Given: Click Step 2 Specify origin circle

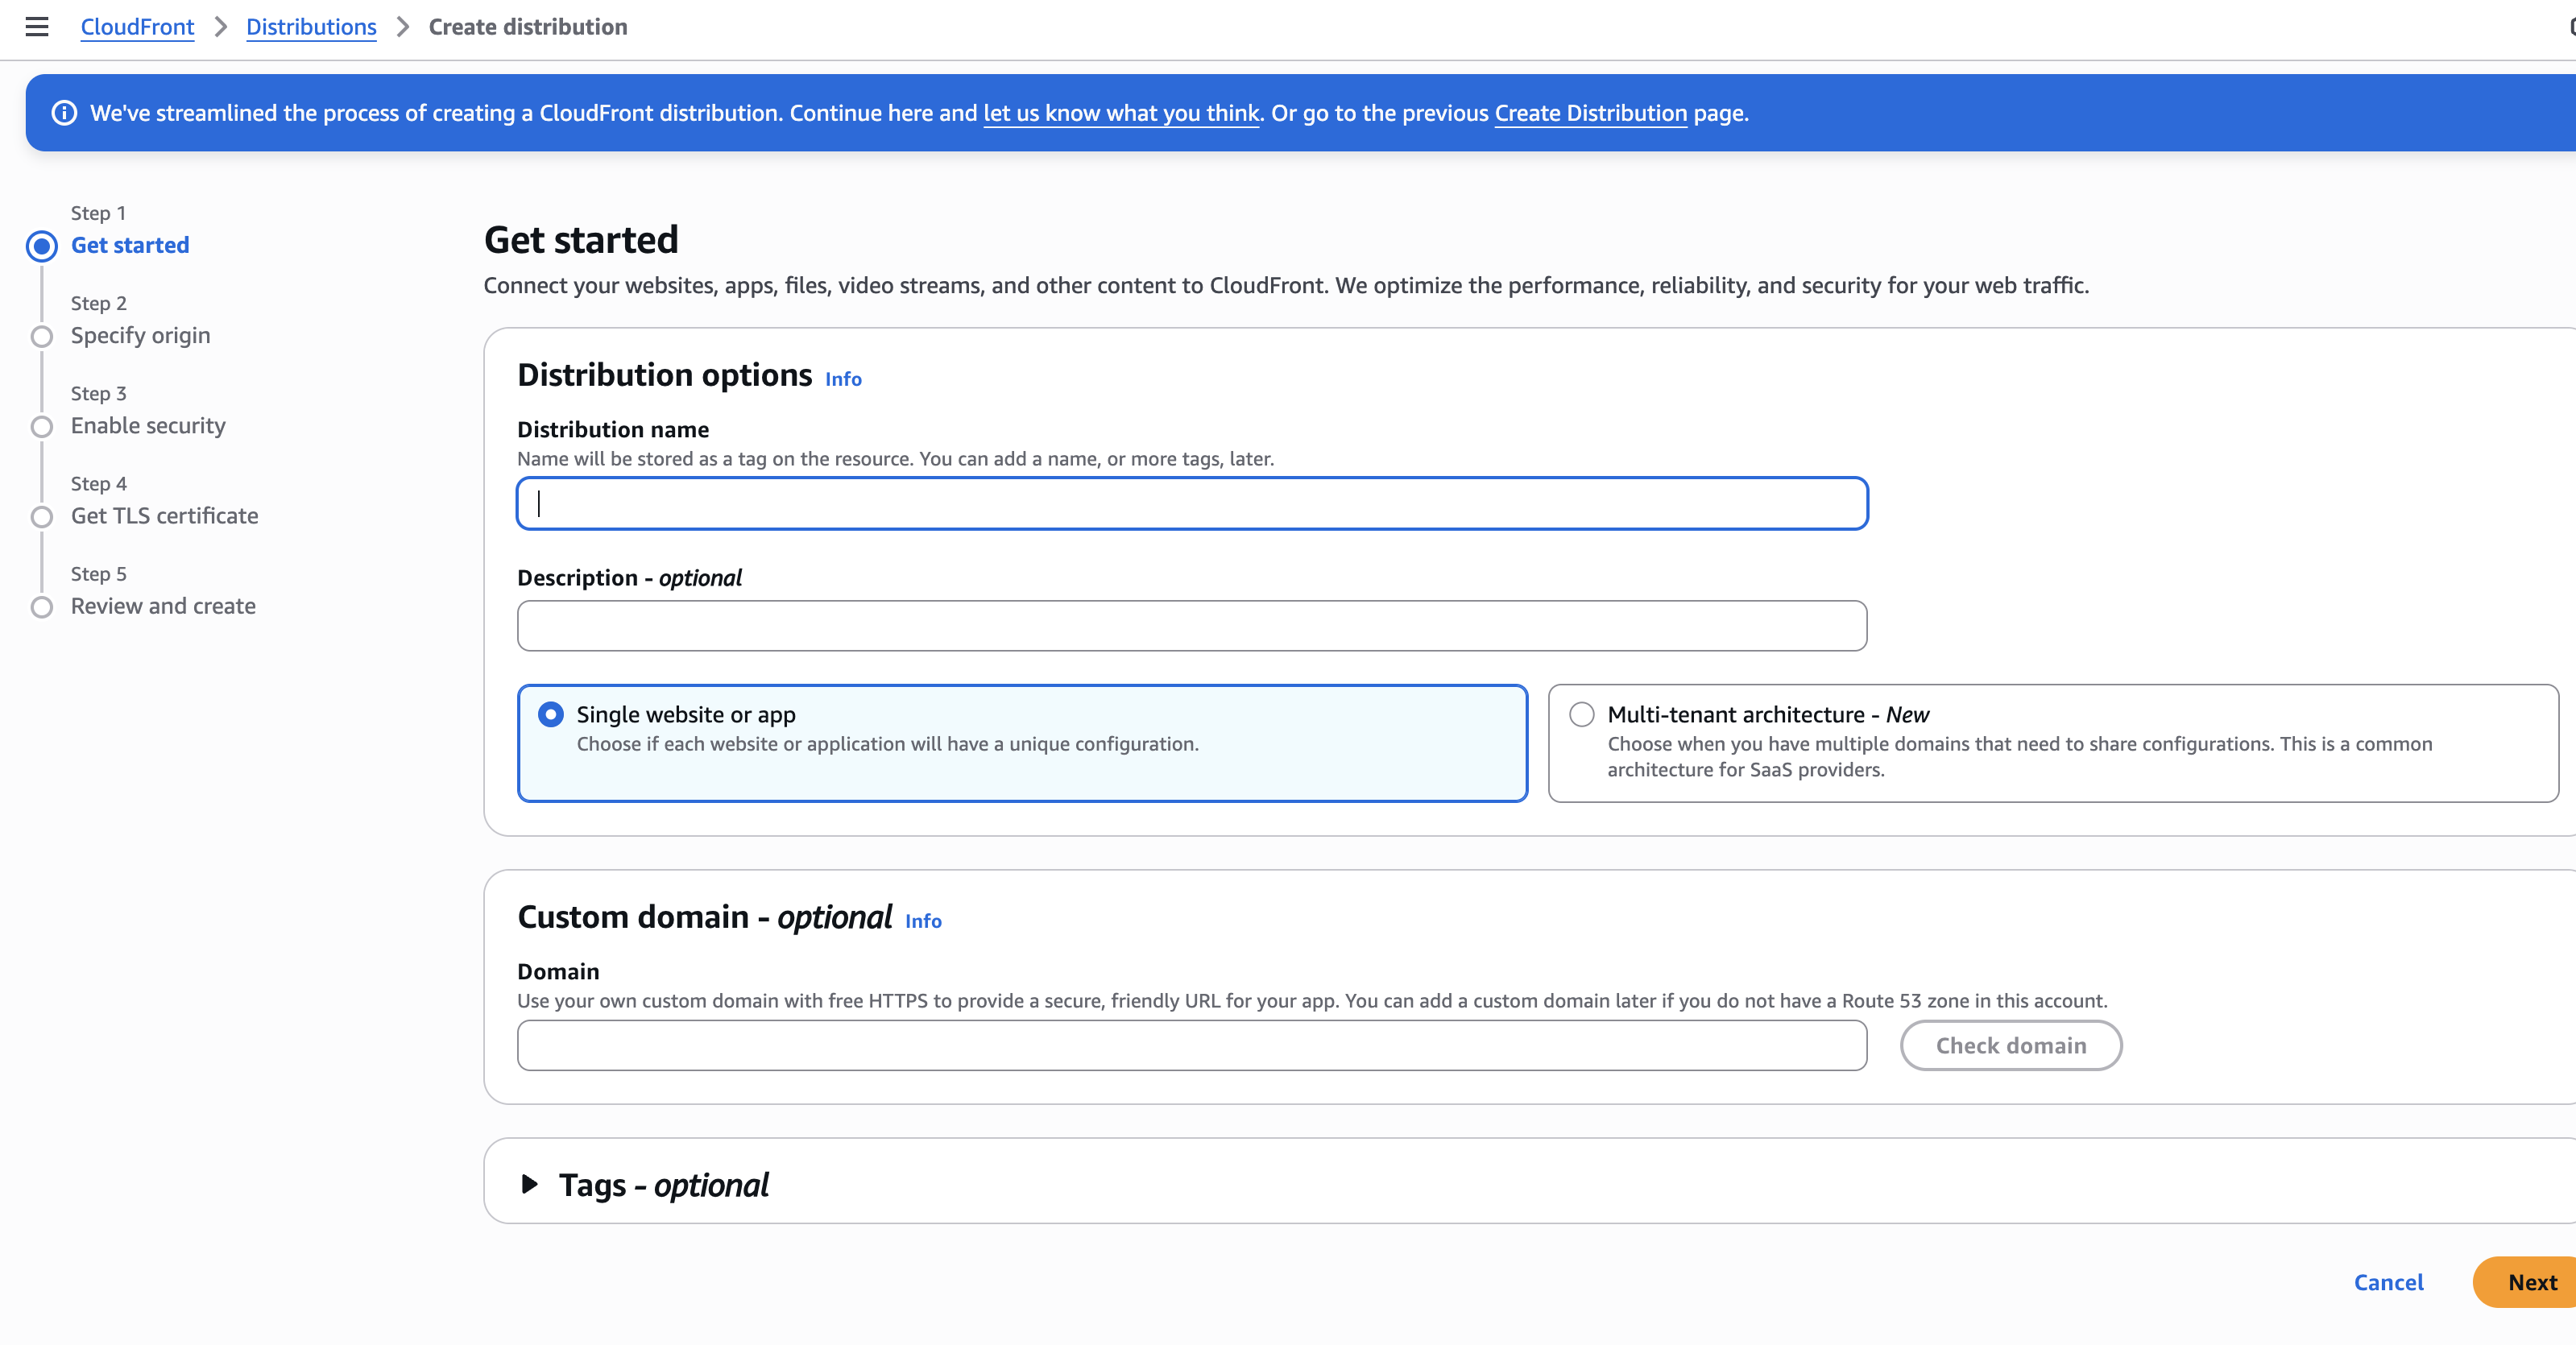Looking at the screenshot, I should pos(42,336).
